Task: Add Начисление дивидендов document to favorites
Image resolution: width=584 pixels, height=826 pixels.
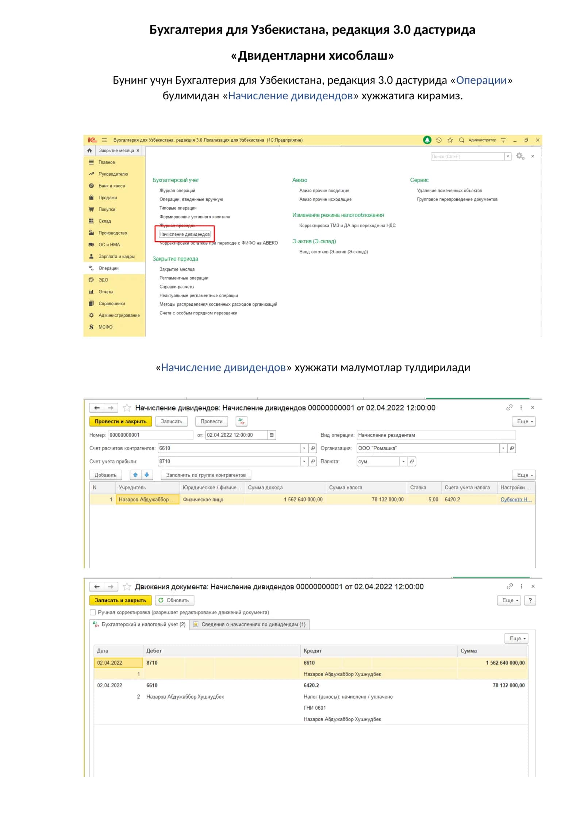Action: click(127, 408)
